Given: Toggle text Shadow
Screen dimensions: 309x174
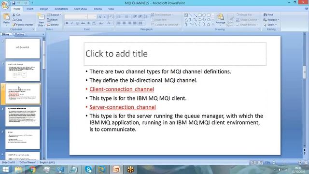Looking at the screenshot, I should (x=88, y=23).
